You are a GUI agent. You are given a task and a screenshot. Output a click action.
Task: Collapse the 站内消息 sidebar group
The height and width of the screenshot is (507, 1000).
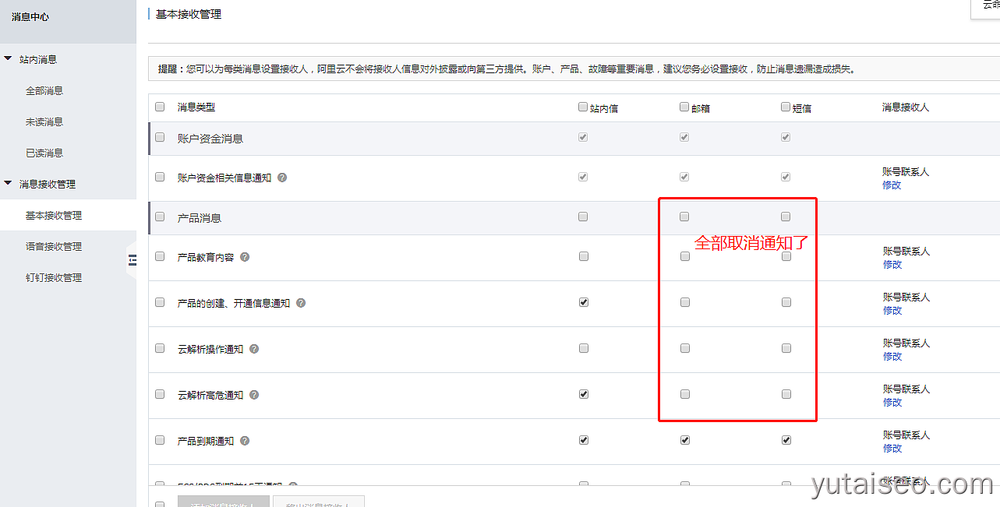tap(9, 58)
